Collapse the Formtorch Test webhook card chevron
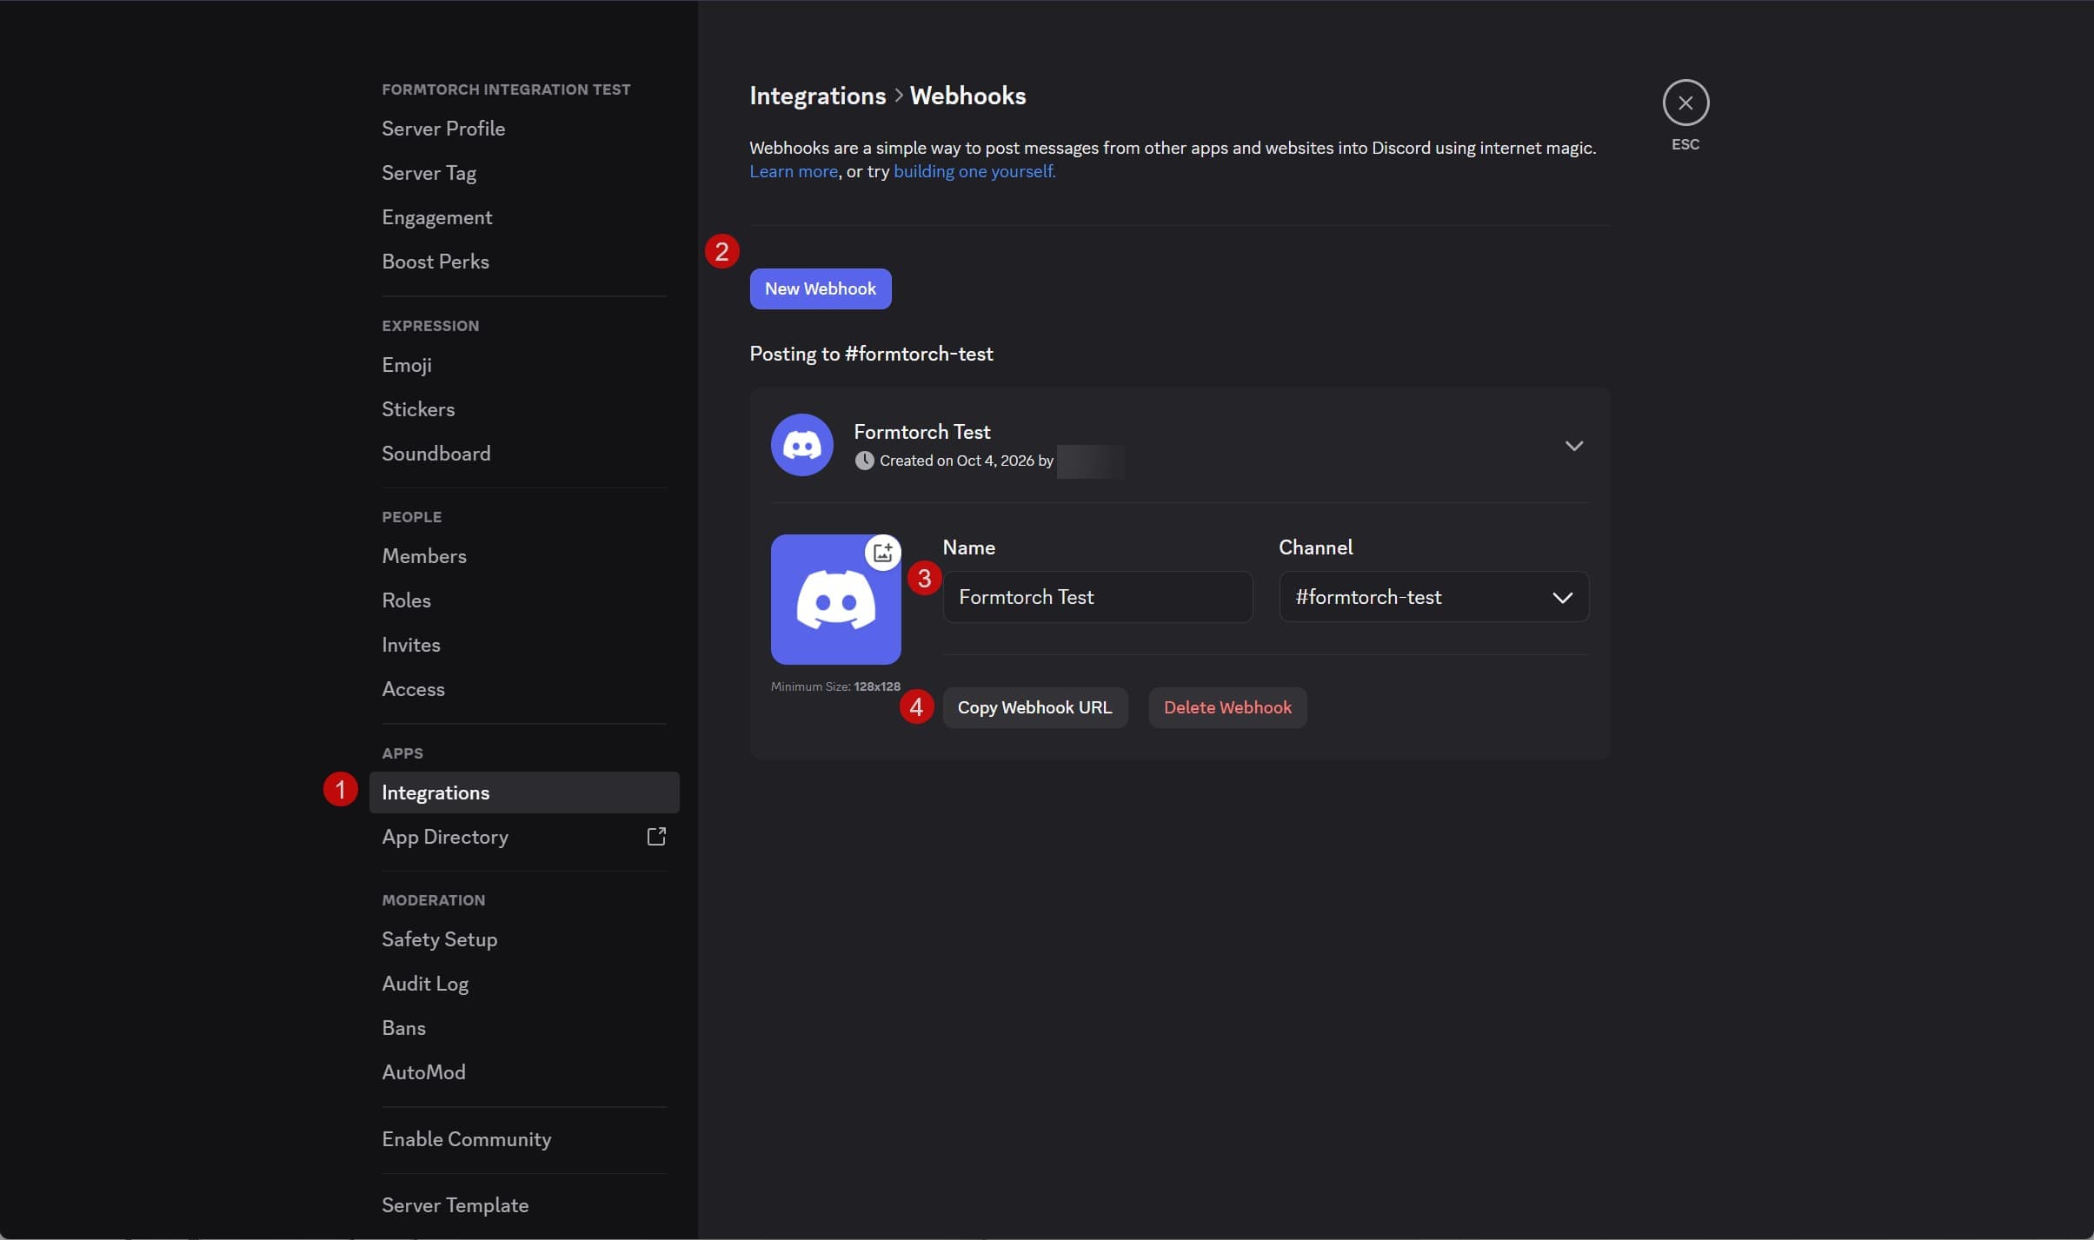The width and height of the screenshot is (2094, 1240). click(1573, 446)
